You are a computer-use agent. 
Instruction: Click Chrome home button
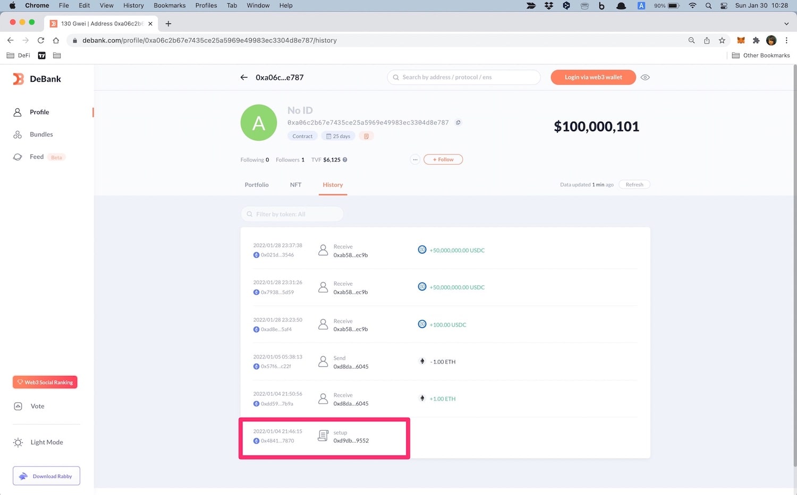pyautogui.click(x=56, y=40)
